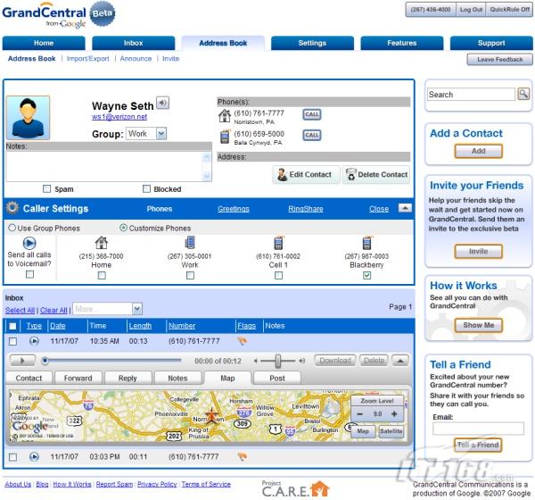Screen dimensions: 535x500
Task: Switch to the Forward message tab
Action: 78,378
